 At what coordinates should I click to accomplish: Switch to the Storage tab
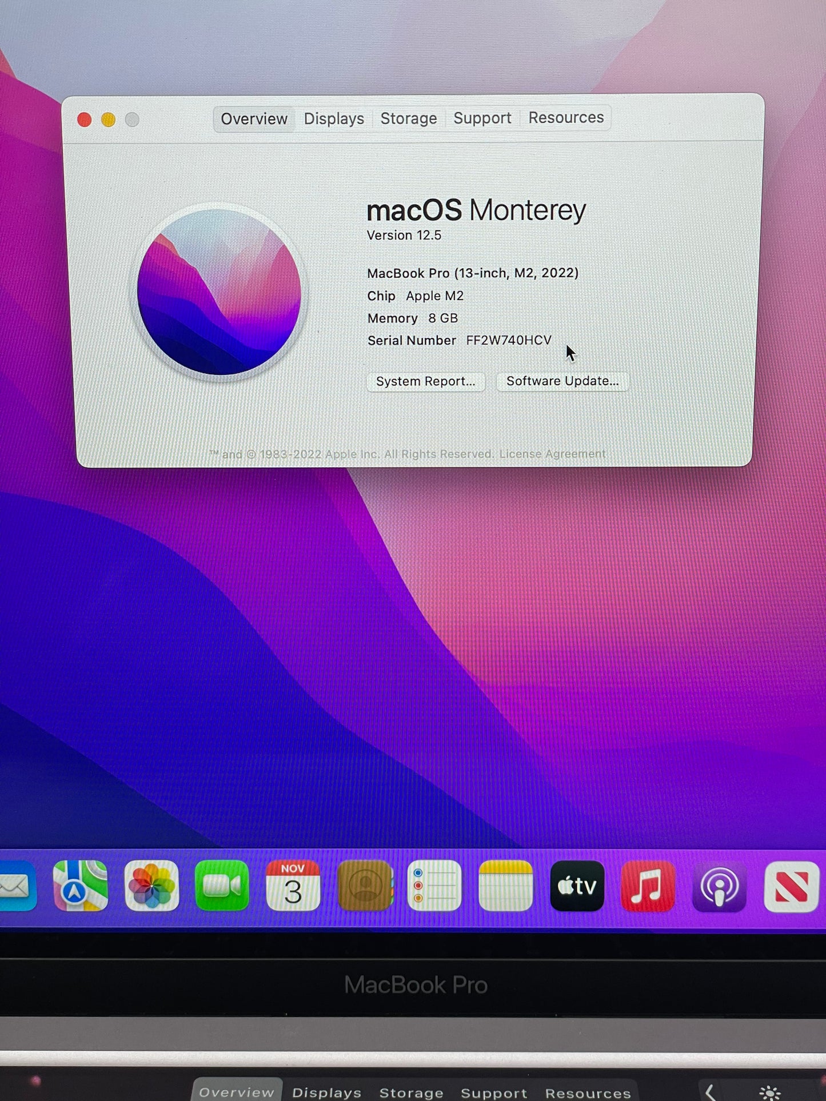click(409, 118)
